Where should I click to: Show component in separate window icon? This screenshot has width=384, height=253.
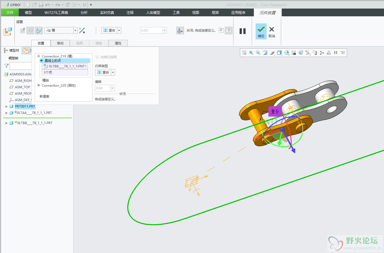coord(221,30)
